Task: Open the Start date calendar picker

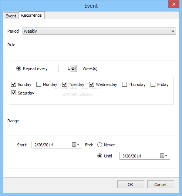Action: [76, 145]
